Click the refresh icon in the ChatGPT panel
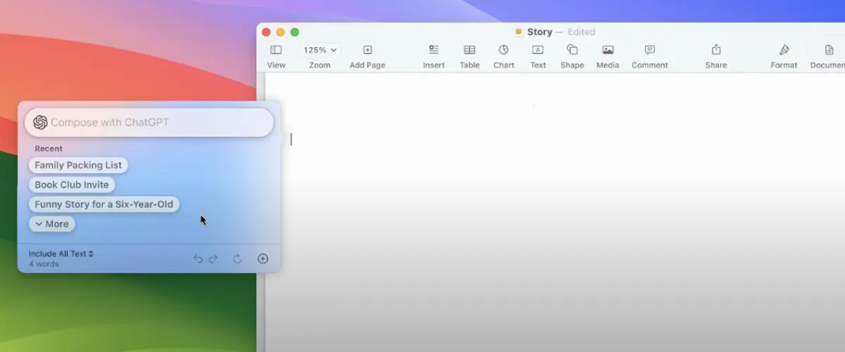Viewport: 845px width, 352px height. pos(237,259)
